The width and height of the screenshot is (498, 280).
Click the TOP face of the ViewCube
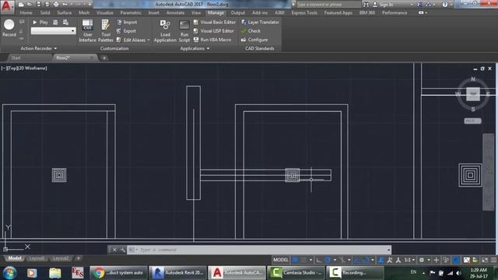click(x=473, y=93)
